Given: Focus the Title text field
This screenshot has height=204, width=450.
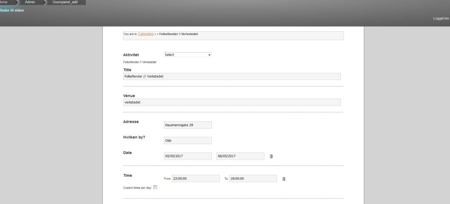Looking at the screenshot, I should pyautogui.click(x=232, y=76).
